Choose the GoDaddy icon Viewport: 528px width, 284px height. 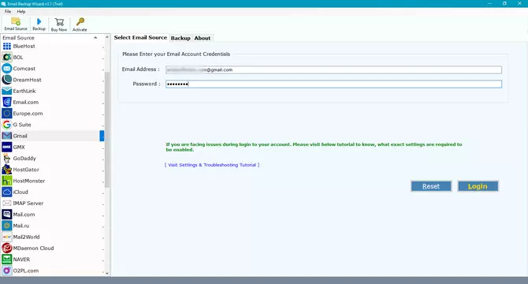(x=7, y=159)
